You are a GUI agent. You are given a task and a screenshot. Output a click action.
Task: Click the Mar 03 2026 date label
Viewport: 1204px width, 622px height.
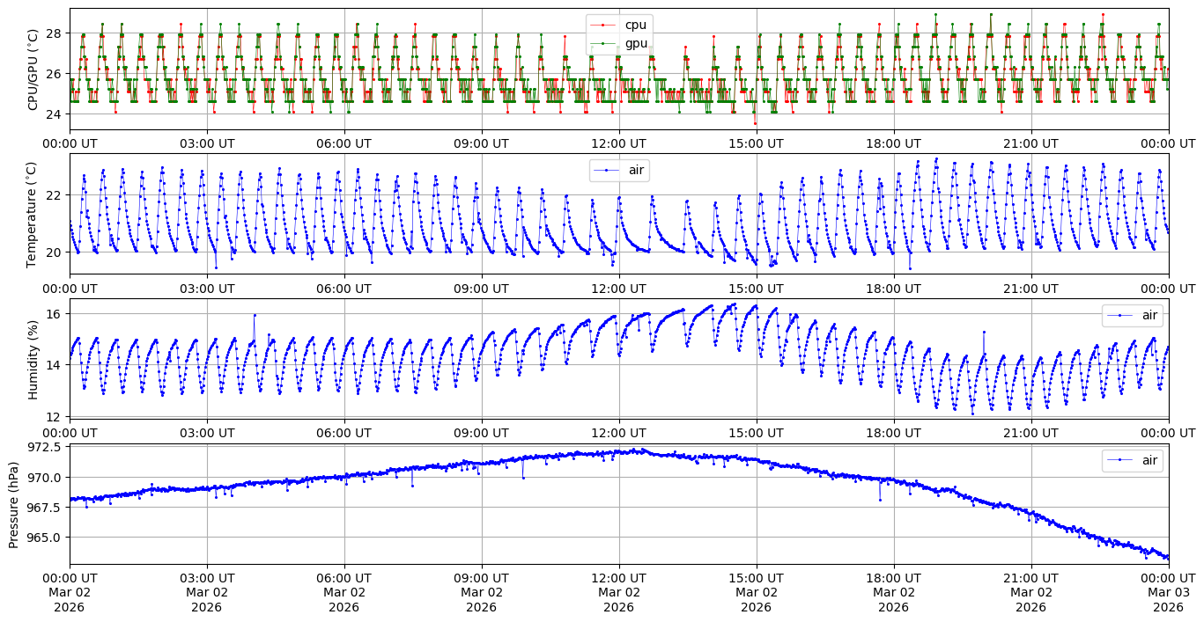pyautogui.click(x=1168, y=592)
